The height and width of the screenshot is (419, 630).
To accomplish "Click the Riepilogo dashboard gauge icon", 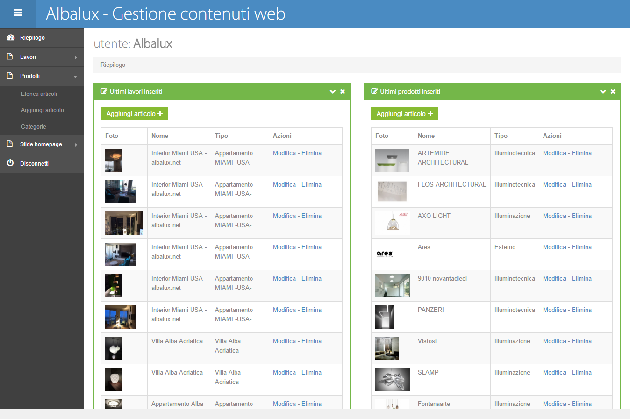I will click(x=10, y=37).
